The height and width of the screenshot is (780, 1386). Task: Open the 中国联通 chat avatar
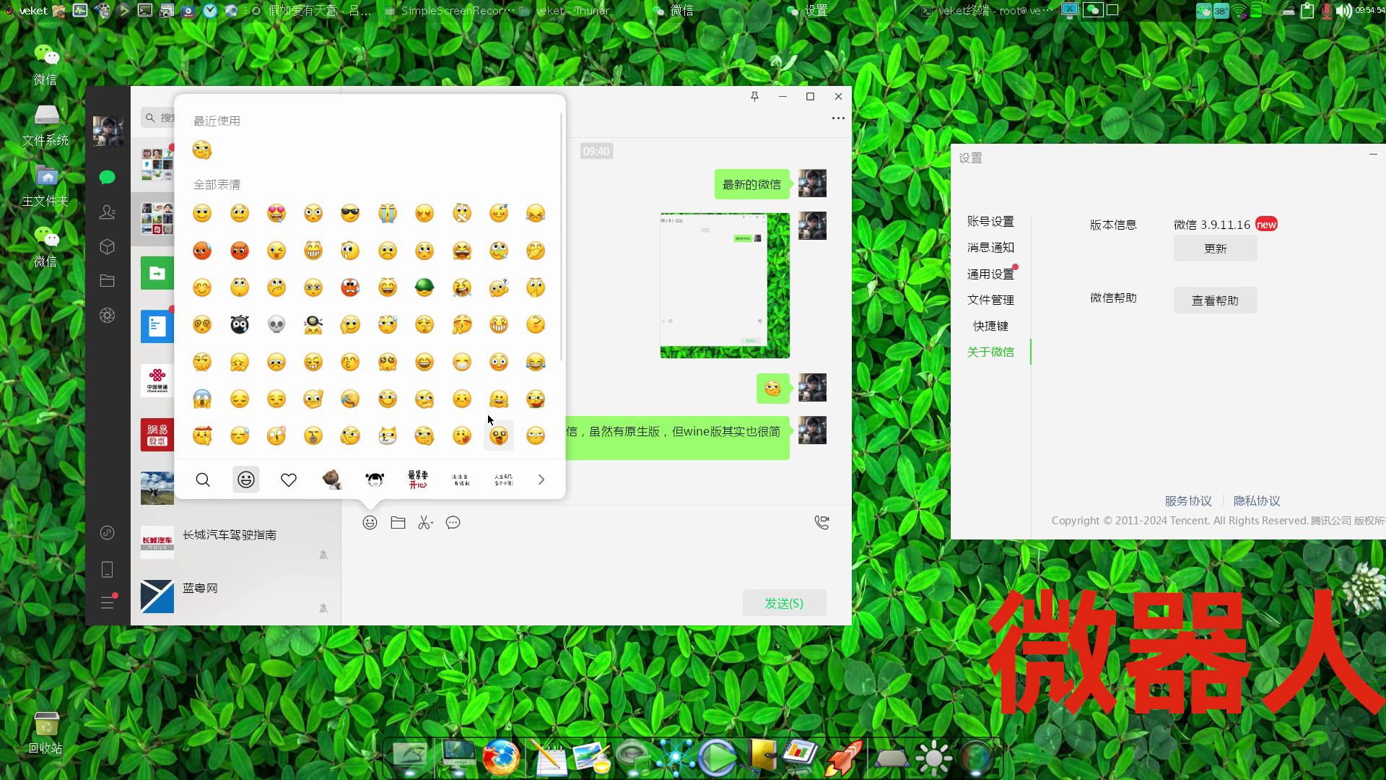[x=157, y=381]
